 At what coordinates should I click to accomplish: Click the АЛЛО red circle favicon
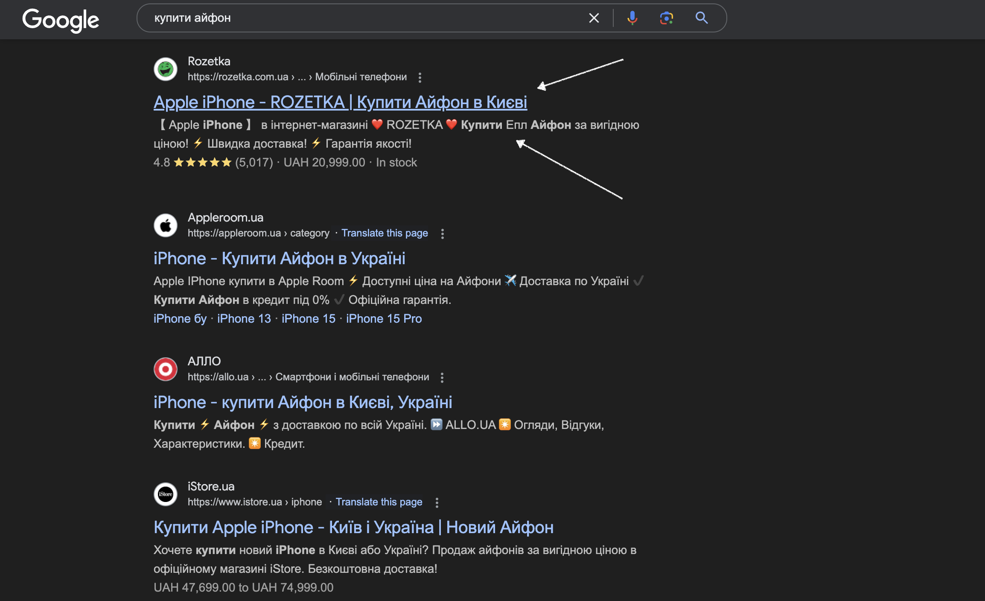click(x=166, y=369)
